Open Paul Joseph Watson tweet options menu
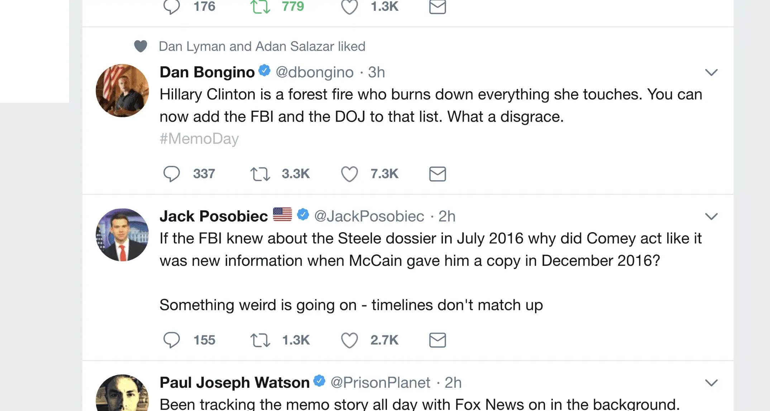This screenshot has width=770, height=411. pos(711,383)
